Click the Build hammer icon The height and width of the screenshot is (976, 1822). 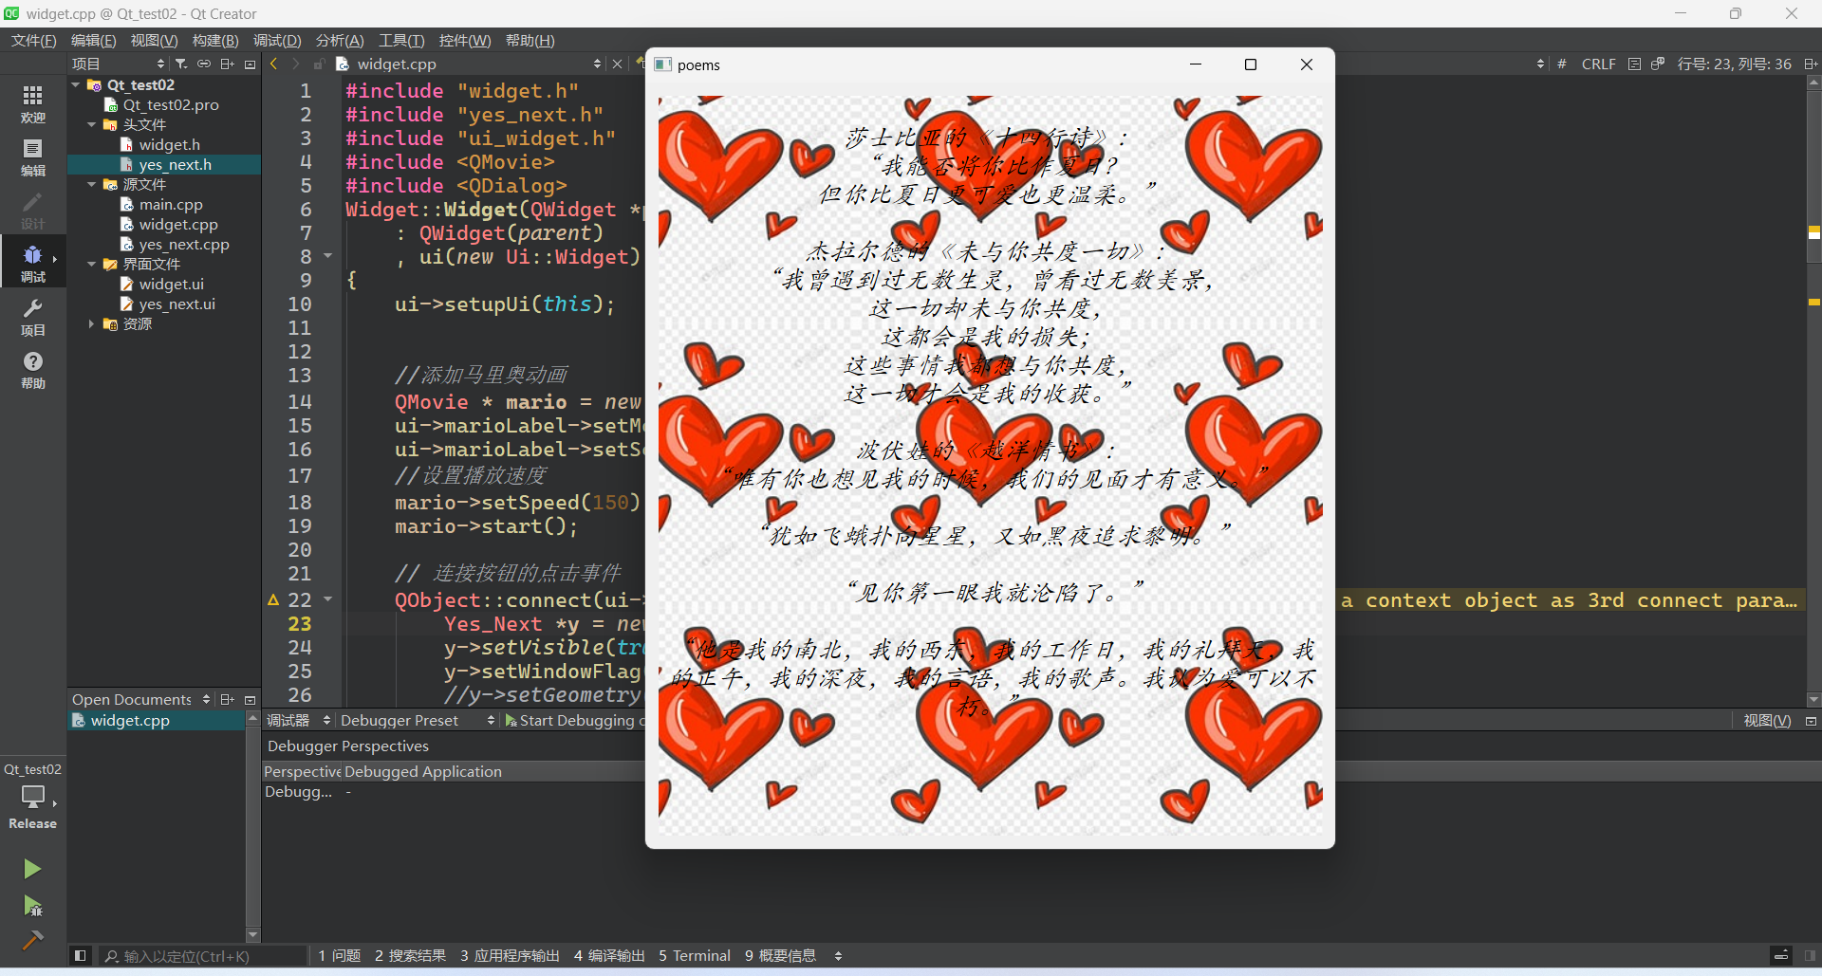(x=31, y=940)
